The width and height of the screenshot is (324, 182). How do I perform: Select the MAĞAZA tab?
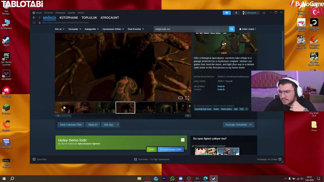49,18
